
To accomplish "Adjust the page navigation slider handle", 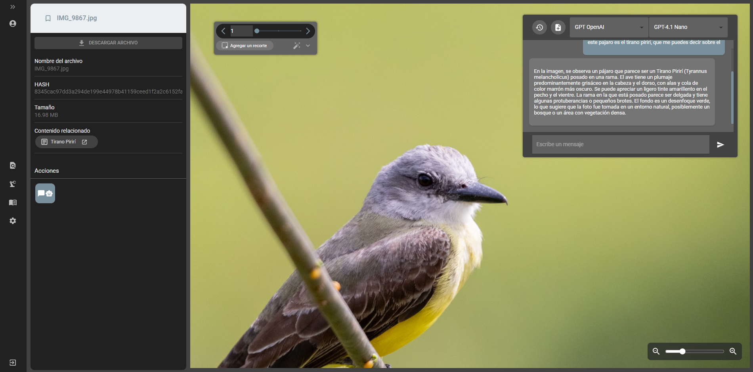I will tap(257, 31).
